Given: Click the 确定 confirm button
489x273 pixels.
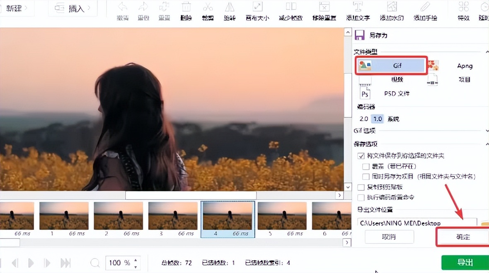Looking at the screenshot, I should pos(463,237).
